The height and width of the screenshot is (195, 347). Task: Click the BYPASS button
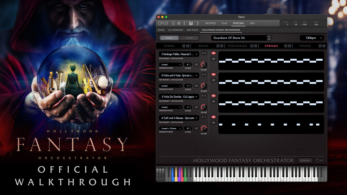(x=305, y=160)
